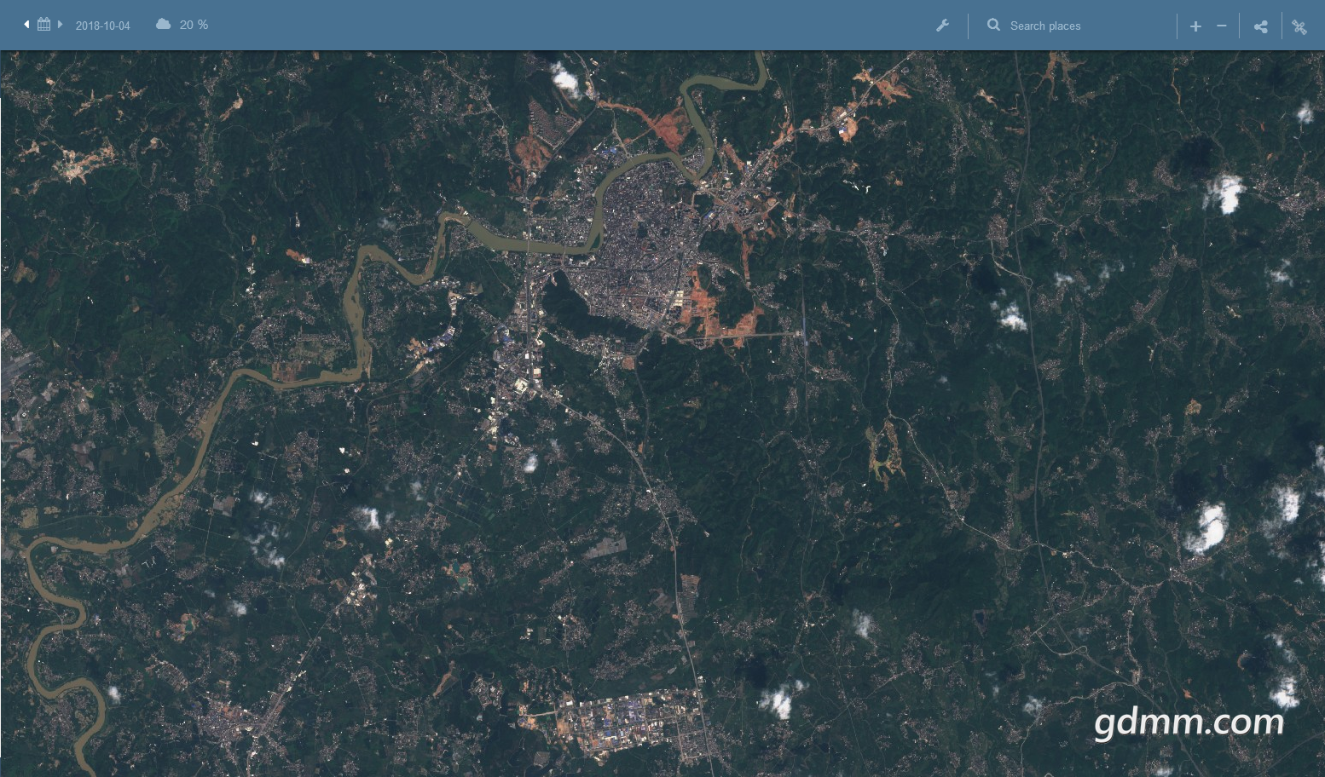Viewport: 1325px width, 777px height.
Task: Click the search magnifier icon
Action: (x=993, y=26)
